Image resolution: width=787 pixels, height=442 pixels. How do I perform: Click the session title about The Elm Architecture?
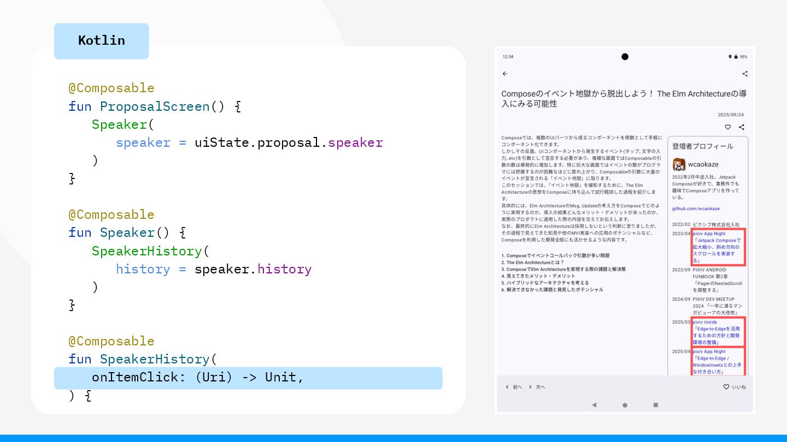(624, 99)
